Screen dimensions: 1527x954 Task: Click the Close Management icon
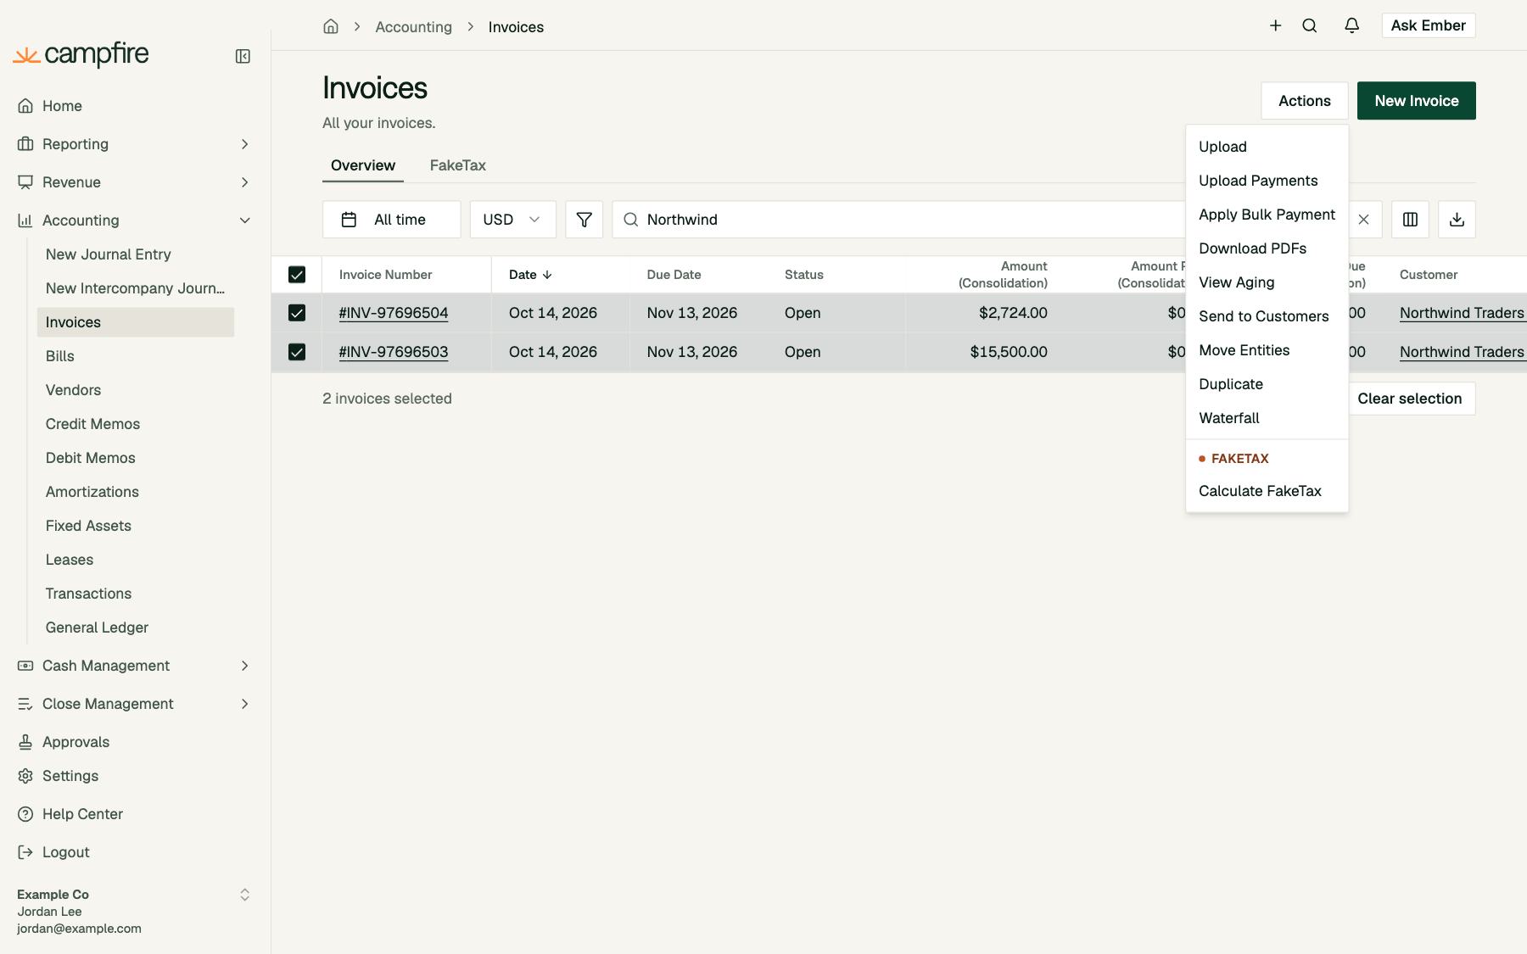[25, 704]
